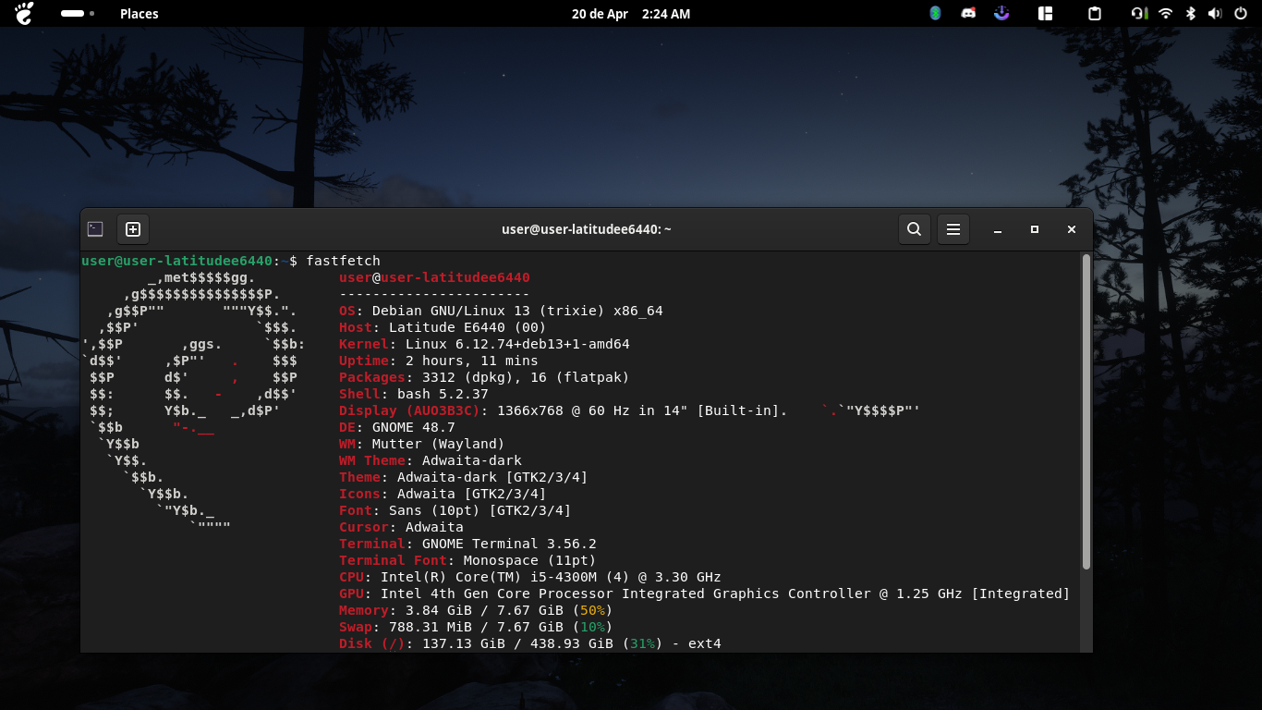Click the terminal icon in the header bar
1262x710 pixels.
point(95,229)
